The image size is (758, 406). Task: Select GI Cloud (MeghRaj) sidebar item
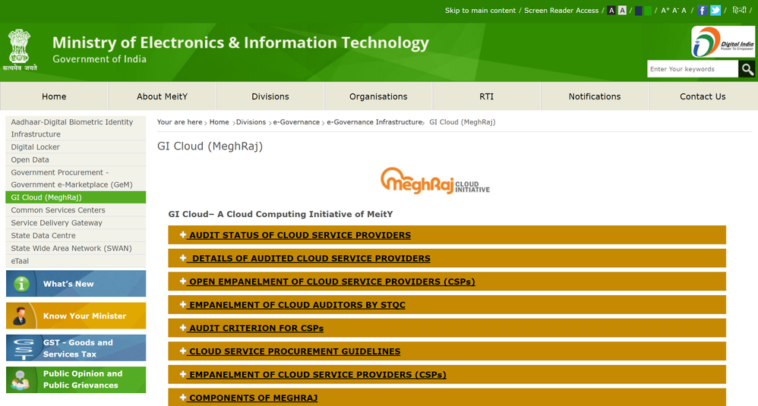pos(75,197)
